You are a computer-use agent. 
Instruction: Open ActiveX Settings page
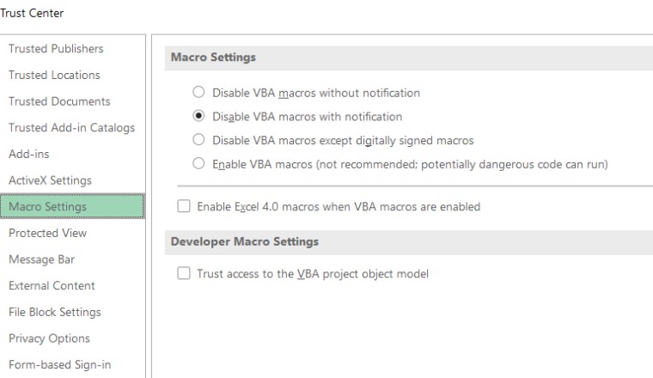pos(50,180)
